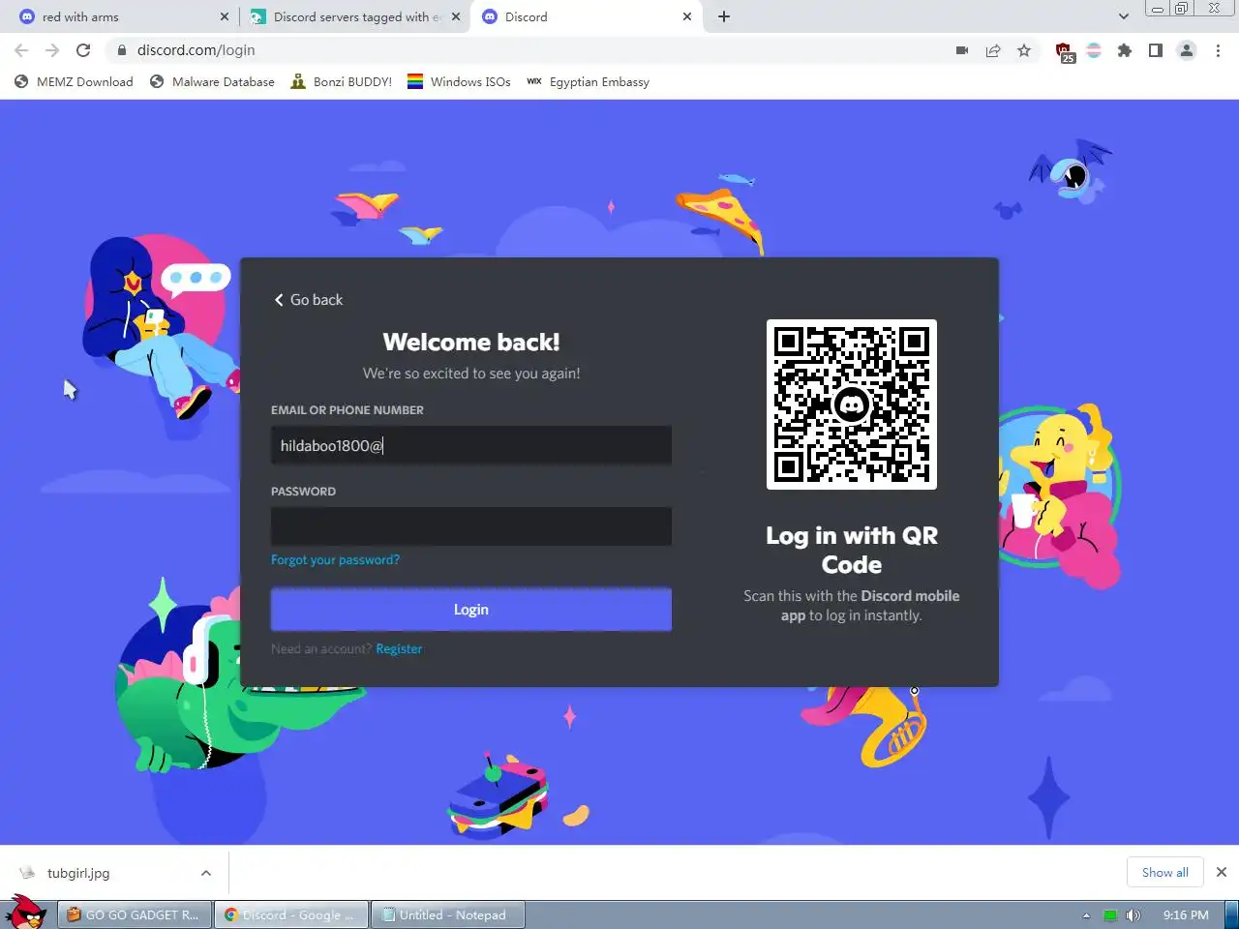Open Malware Database bookmark
Viewport: 1239px width, 929px height.
pyautogui.click(x=212, y=82)
